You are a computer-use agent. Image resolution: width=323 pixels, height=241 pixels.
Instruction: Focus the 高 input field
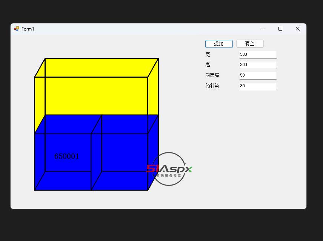point(258,65)
